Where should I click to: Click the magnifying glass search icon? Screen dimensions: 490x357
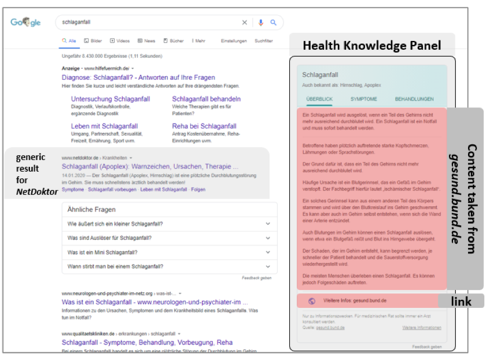coord(273,23)
